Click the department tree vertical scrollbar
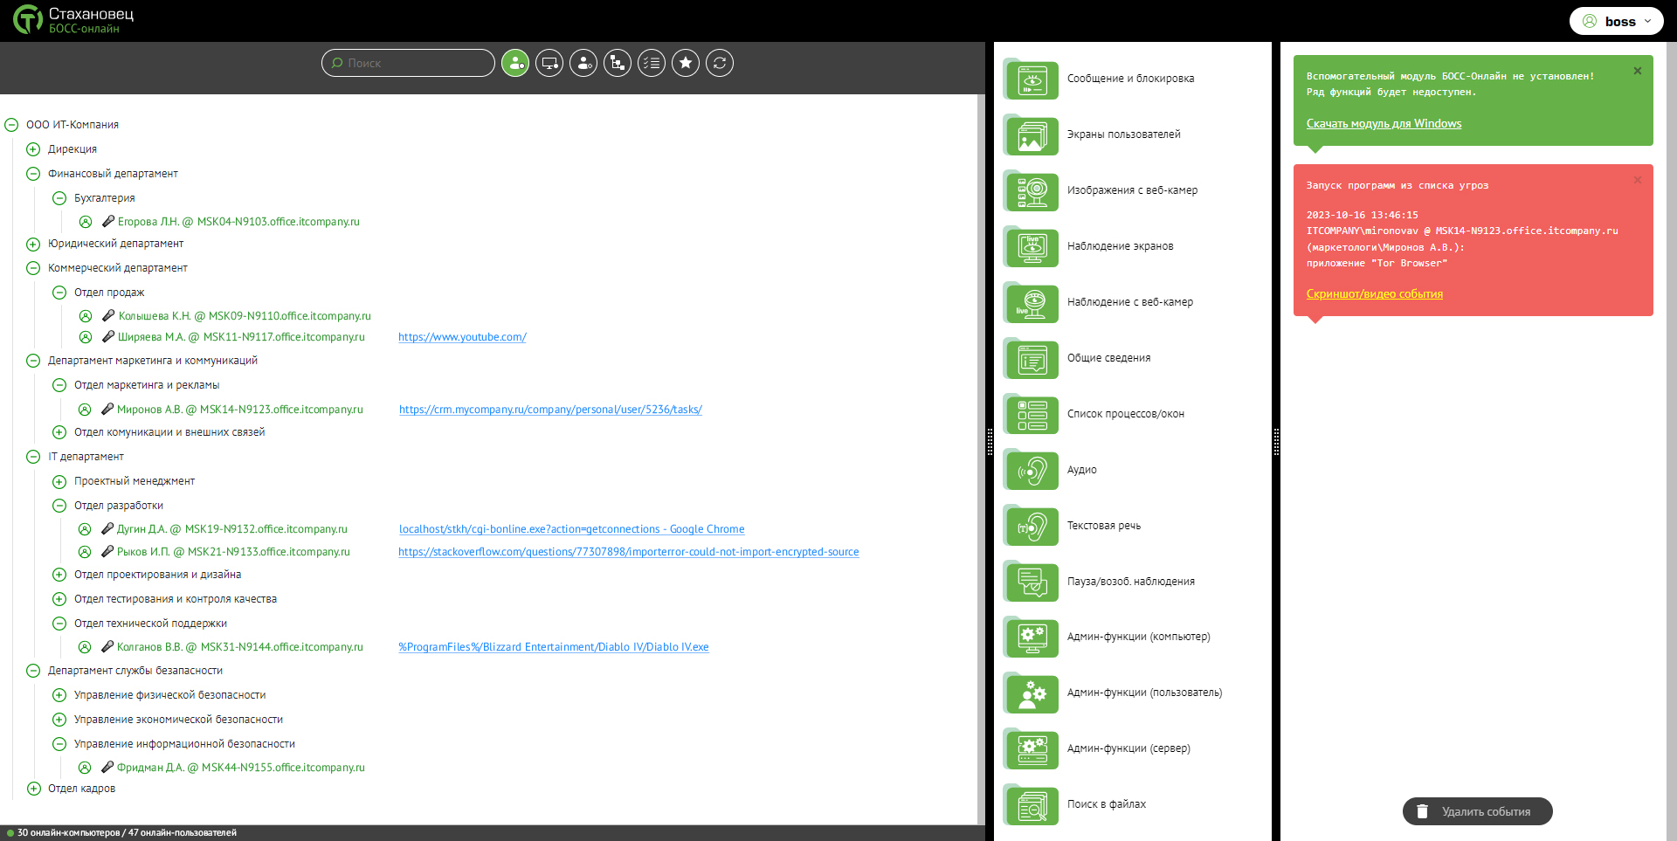 [981, 458]
